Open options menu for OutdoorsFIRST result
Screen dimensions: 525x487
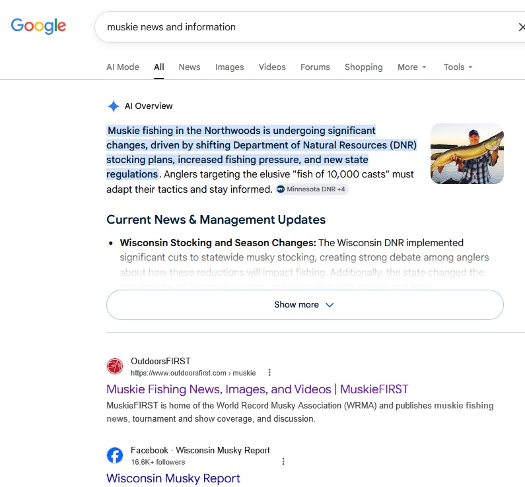pos(269,373)
